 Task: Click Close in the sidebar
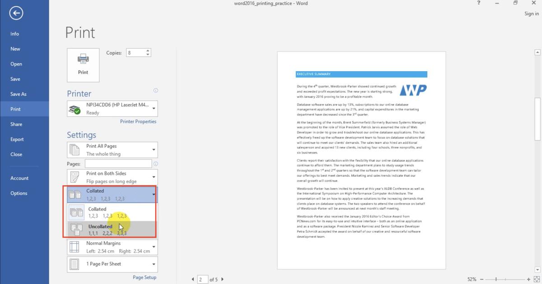pyautogui.click(x=24, y=154)
